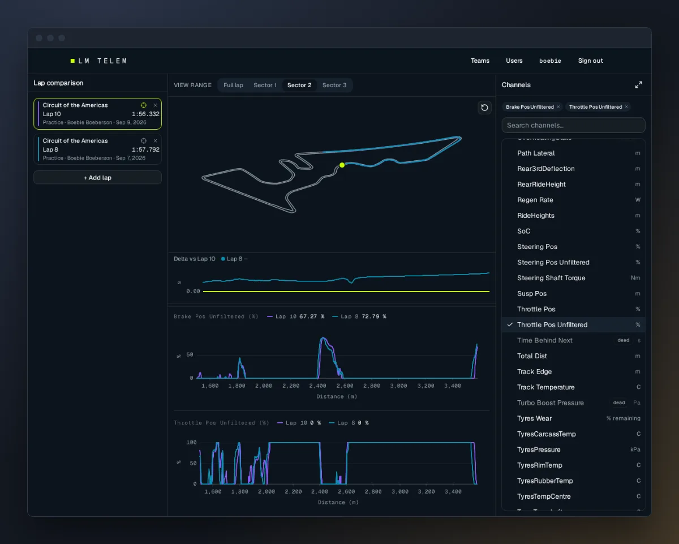Set Lap 8 as reference with target icon
The image size is (679, 544).
click(144, 141)
